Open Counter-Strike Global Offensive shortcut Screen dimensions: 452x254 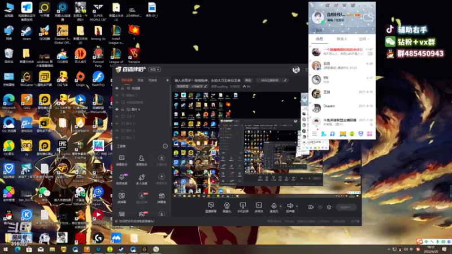62,34
